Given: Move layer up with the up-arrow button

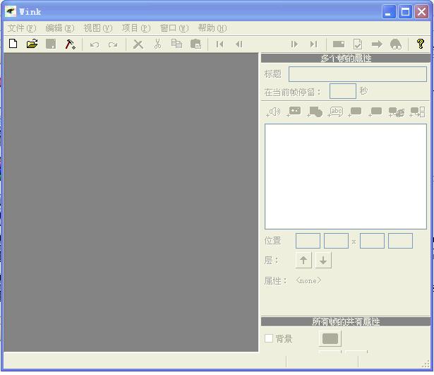Looking at the screenshot, I should pos(303,260).
